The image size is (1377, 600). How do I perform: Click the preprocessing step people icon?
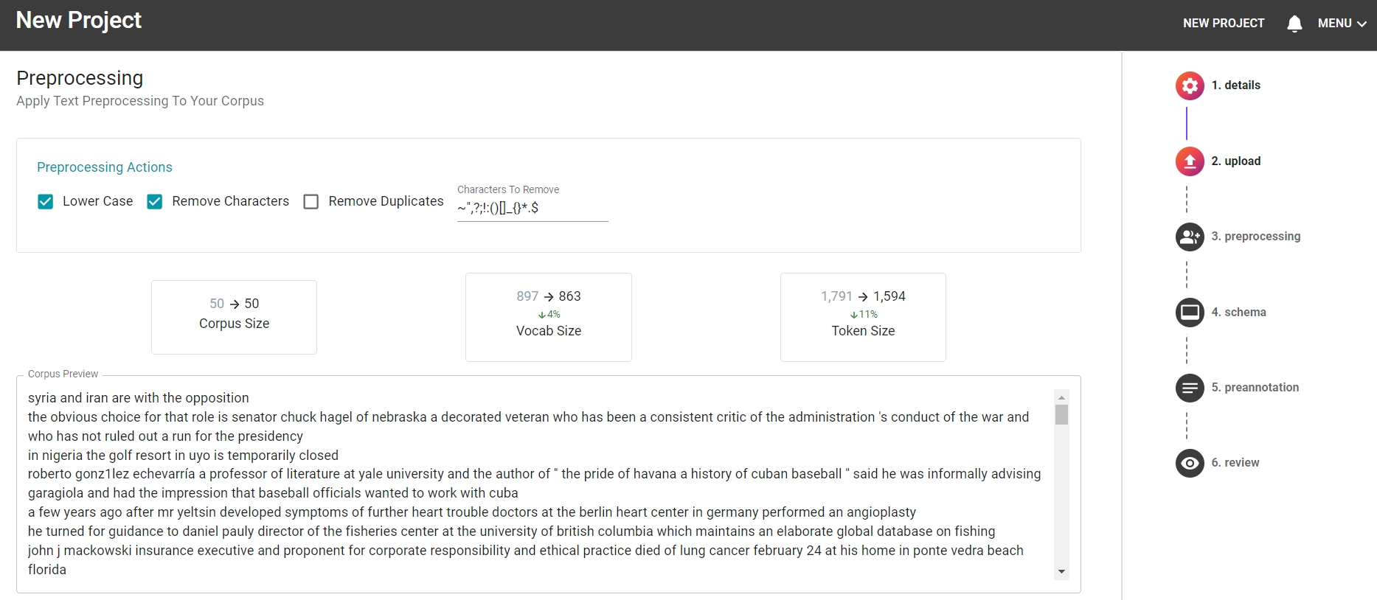click(x=1189, y=237)
